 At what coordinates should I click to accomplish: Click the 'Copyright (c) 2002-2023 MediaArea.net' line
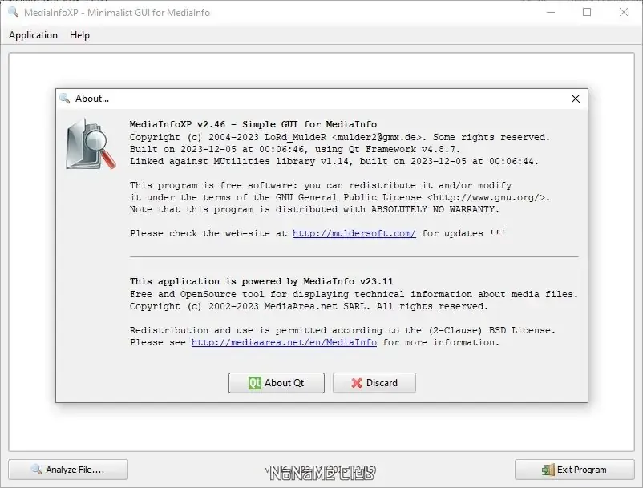click(309, 306)
